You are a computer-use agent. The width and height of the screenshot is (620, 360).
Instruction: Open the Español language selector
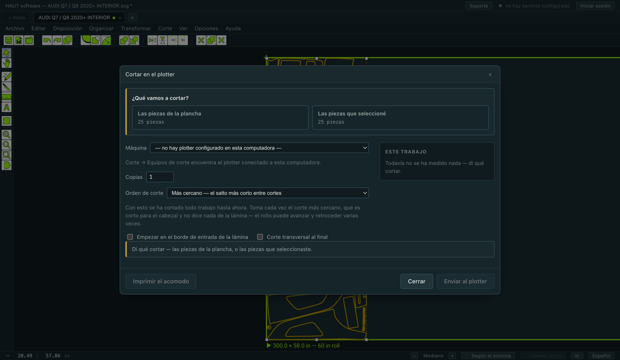(x=601, y=356)
